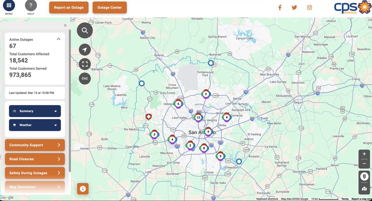Click the New Braunfels map label
The width and height of the screenshot is (372, 201).
tap(269, 74)
